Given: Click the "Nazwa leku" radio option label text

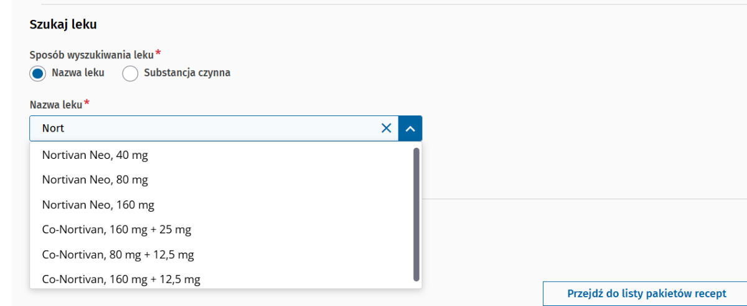Looking at the screenshot, I should (x=78, y=73).
